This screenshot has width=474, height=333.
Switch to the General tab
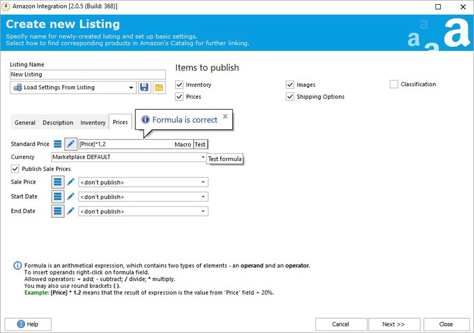pyautogui.click(x=25, y=123)
